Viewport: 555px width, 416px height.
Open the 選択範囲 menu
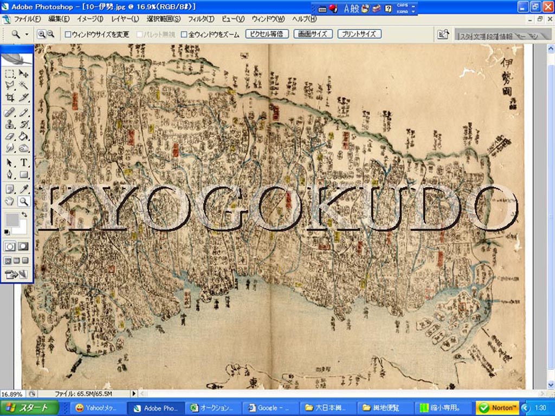tap(164, 19)
